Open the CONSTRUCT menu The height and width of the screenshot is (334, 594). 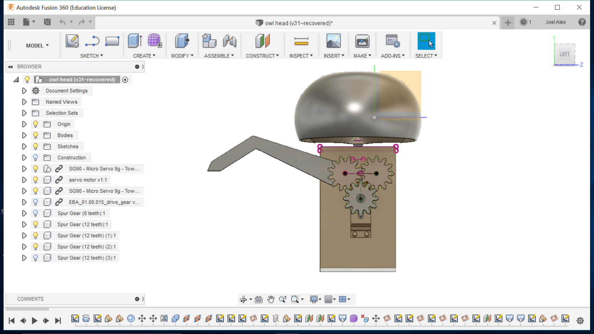click(x=262, y=56)
